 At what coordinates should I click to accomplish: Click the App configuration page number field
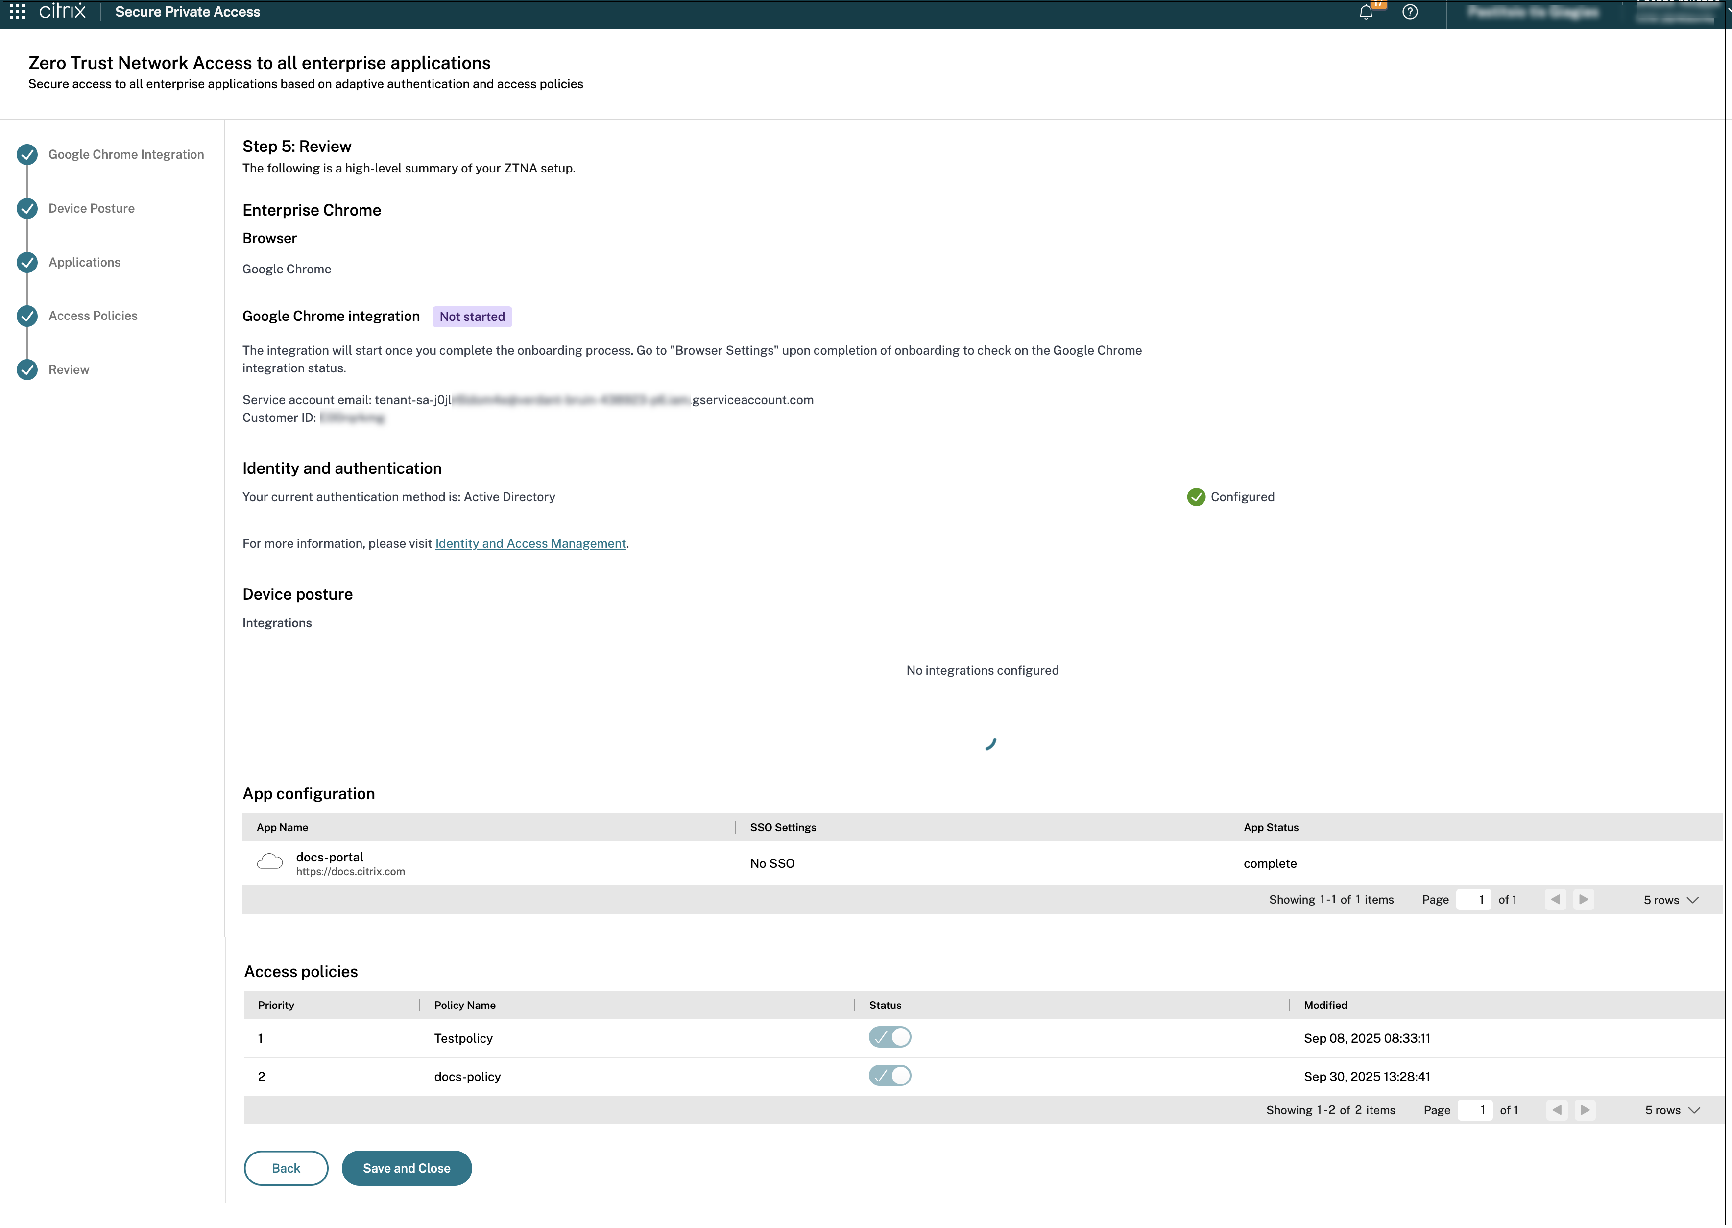pos(1473,899)
